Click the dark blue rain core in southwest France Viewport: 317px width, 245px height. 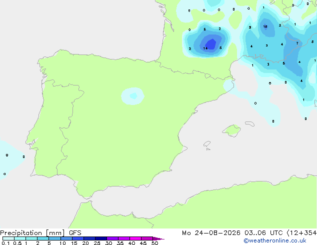211,44
